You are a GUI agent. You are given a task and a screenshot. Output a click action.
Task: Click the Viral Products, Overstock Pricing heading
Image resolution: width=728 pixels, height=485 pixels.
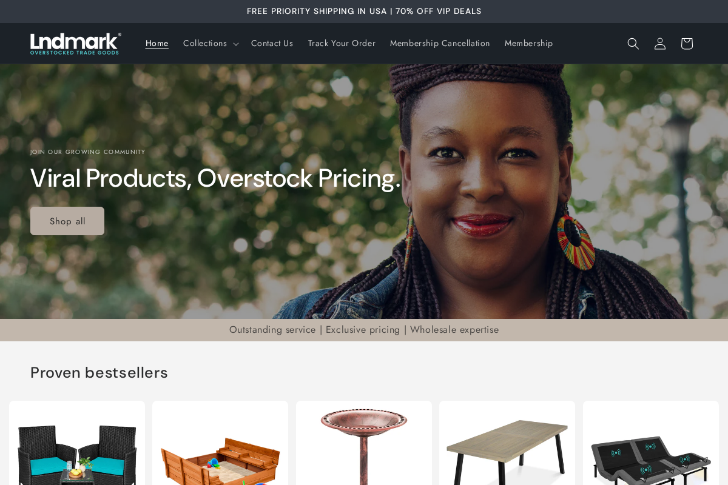coord(215,178)
